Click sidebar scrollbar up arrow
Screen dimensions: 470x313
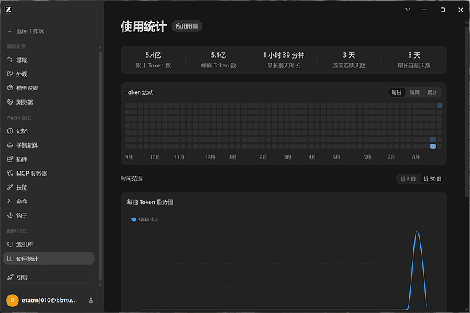[x=100, y=47]
